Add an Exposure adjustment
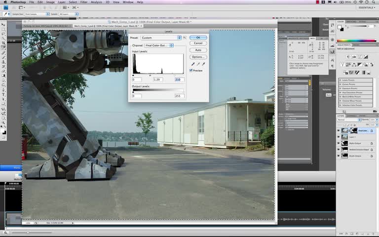Viewport: 379px width, 237px height. (366, 57)
